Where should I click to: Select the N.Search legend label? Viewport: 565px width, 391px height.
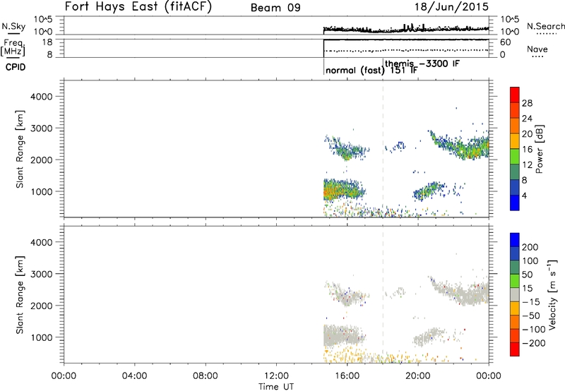[545, 26]
